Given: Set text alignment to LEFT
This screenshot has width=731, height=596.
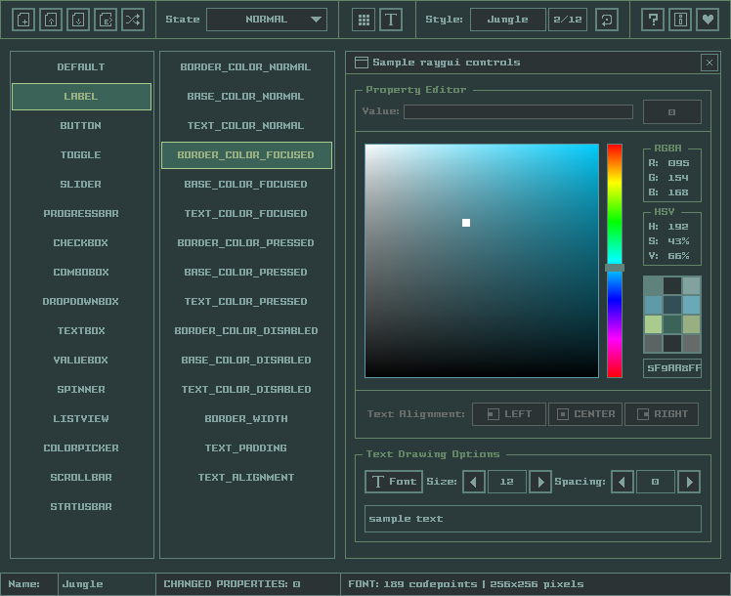Looking at the screenshot, I should coord(509,414).
